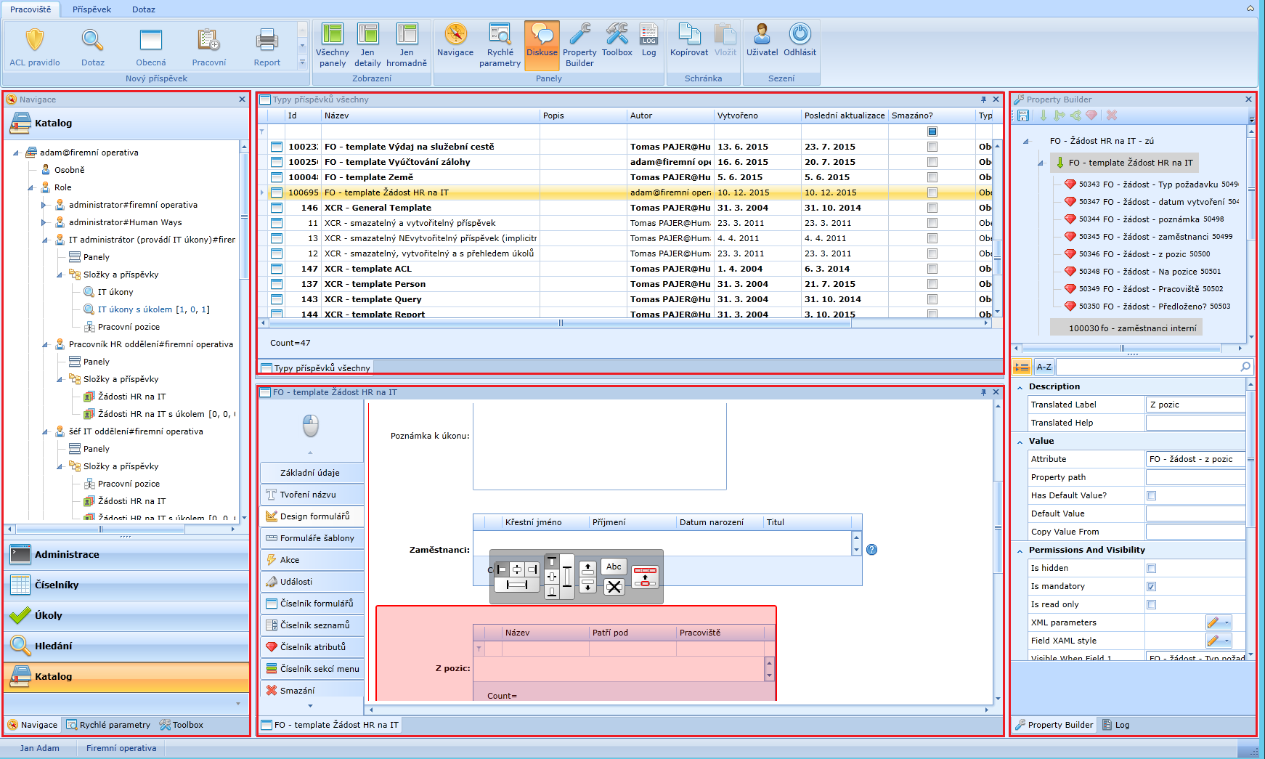Toggle the Has Default Value checkbox

tap(1151, 496)
